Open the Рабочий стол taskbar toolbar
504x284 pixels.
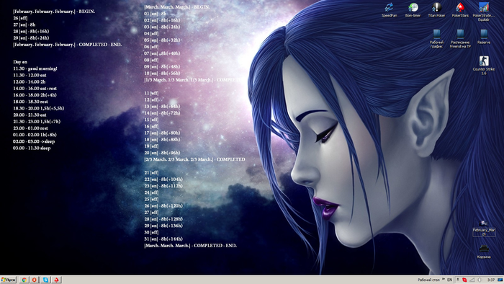(x=428, y=280)
